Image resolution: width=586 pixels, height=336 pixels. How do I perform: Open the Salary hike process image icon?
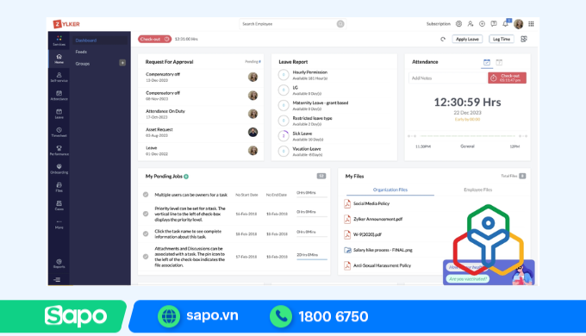[347, 250]
